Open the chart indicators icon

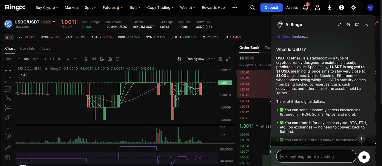tap(87, 59)
